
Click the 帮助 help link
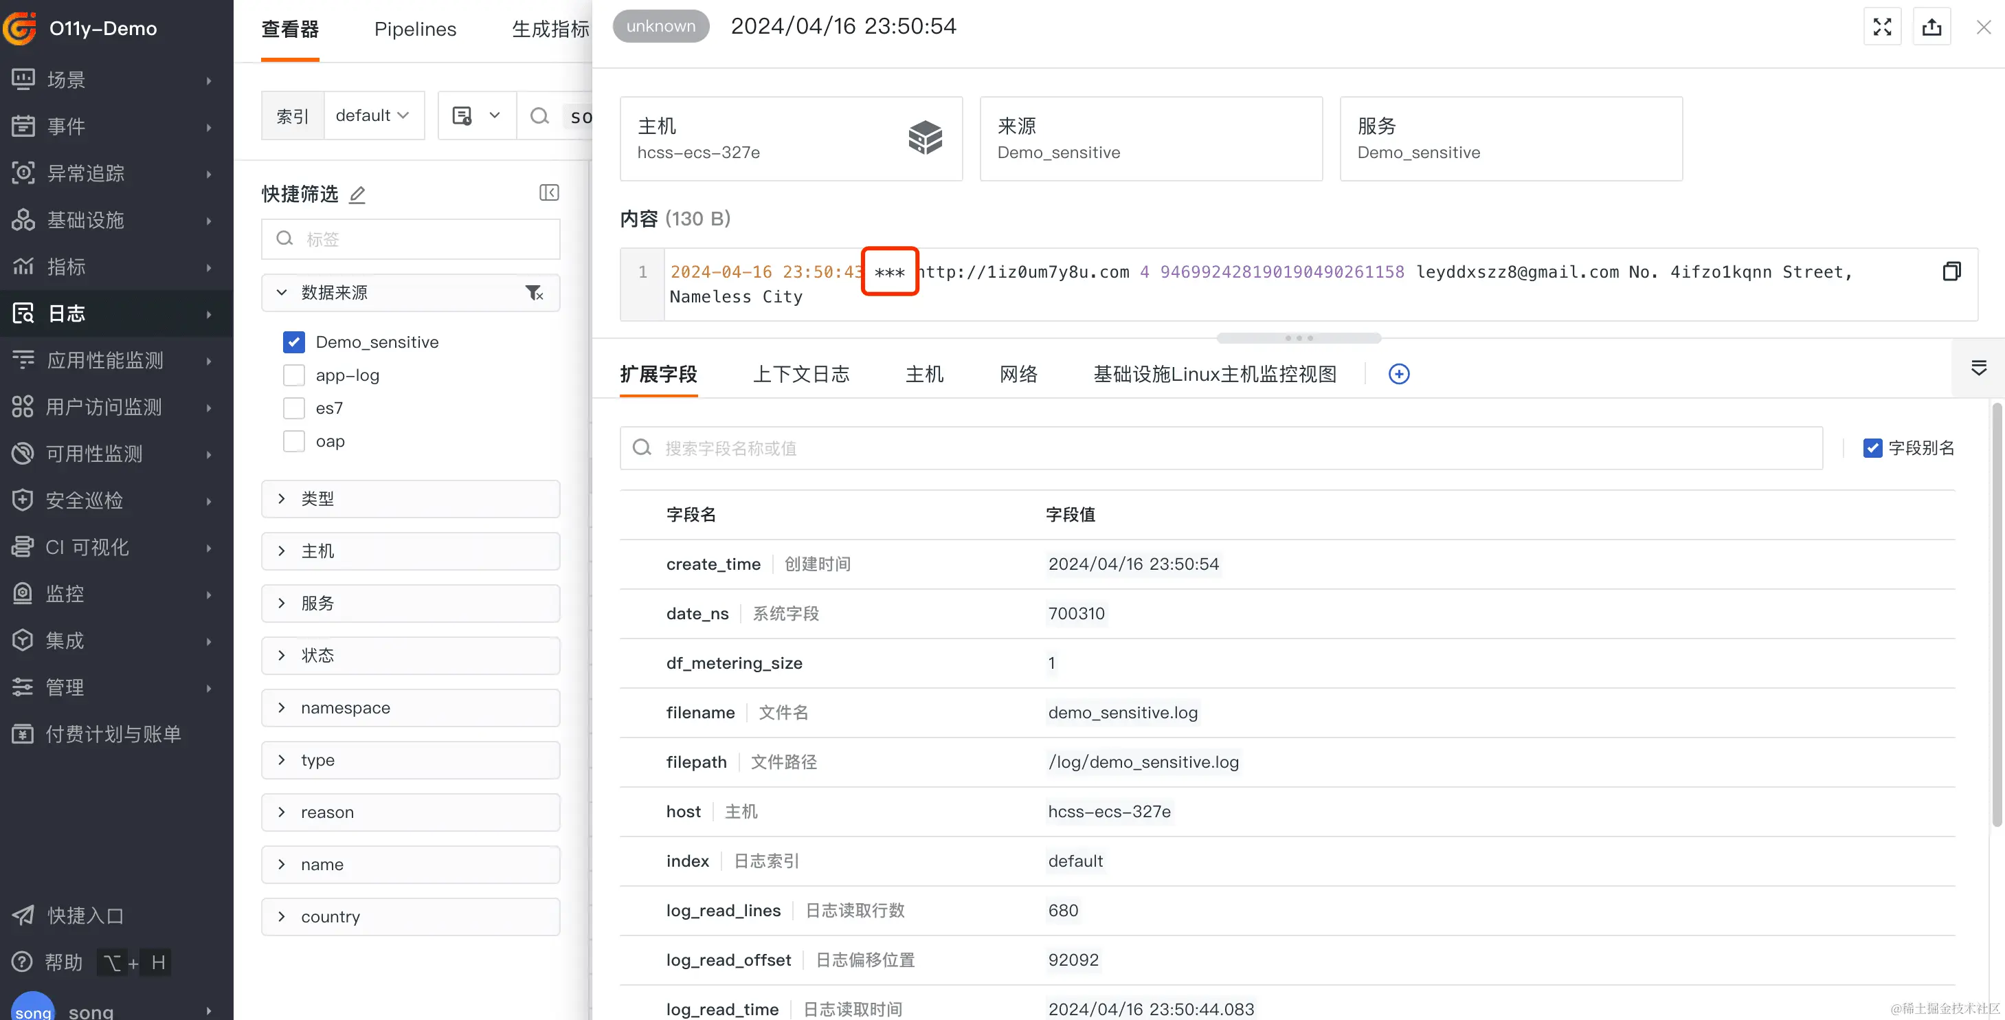(64, 962)
